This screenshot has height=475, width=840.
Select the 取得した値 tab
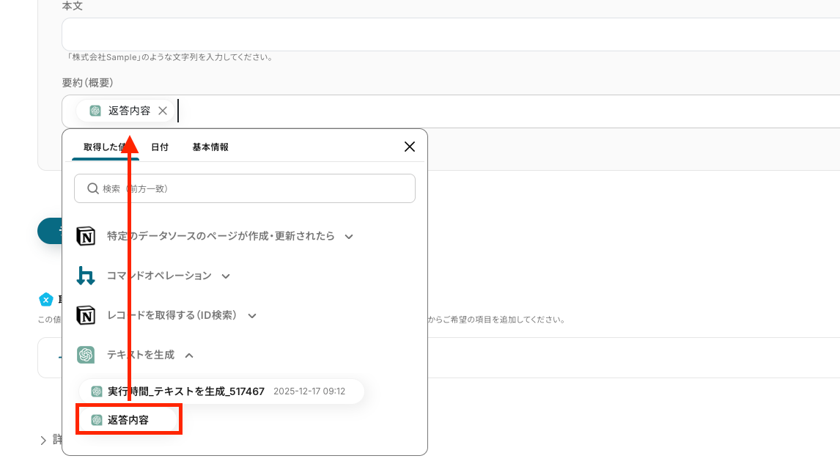pos(101,147)
